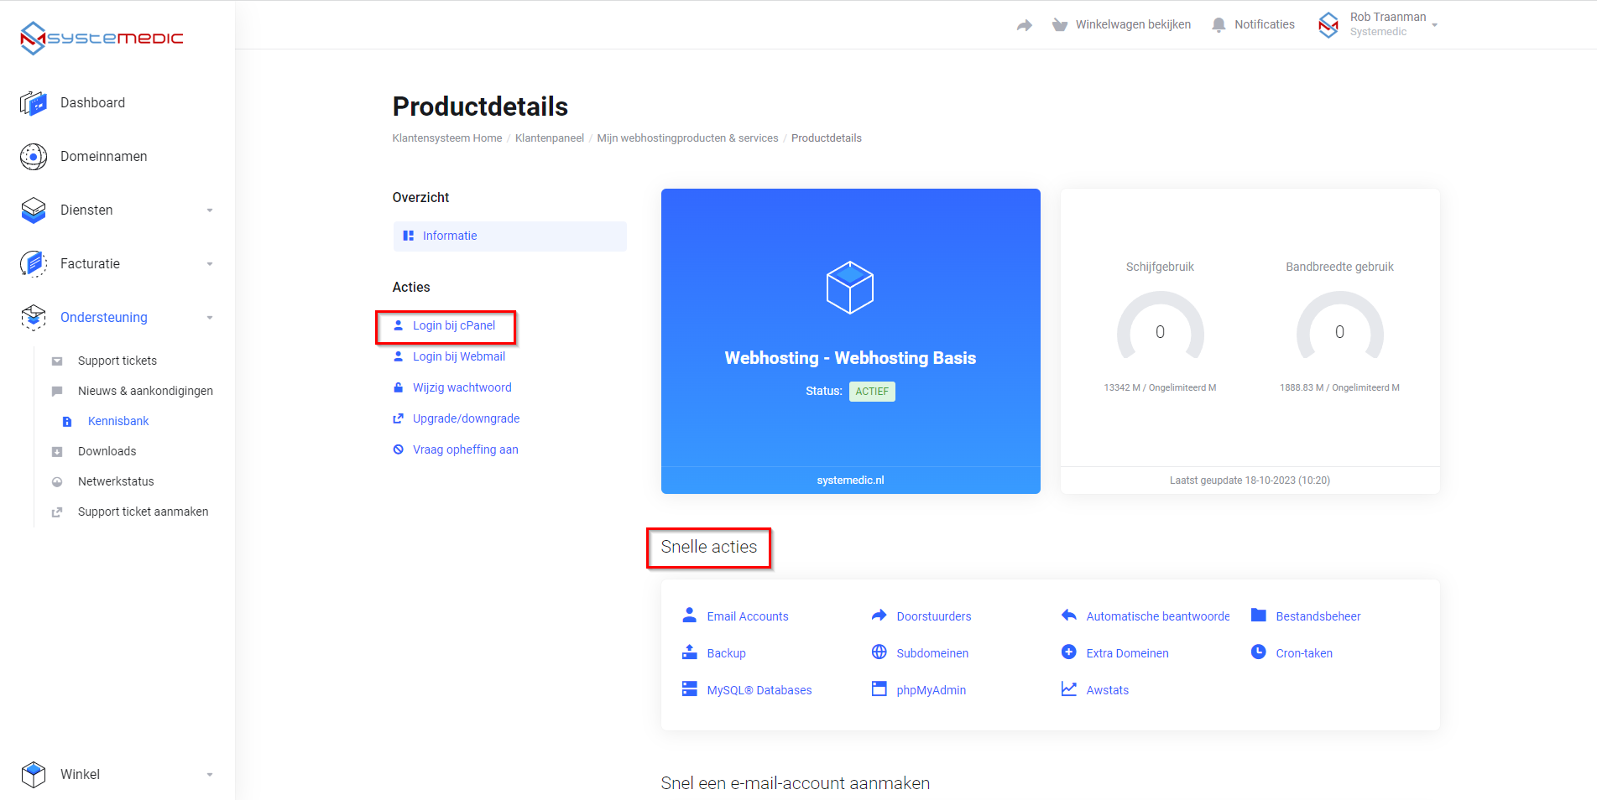
Task: Click the ACTIEF status badge
Action: tap(872, 392)
